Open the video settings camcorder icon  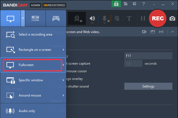144,32
